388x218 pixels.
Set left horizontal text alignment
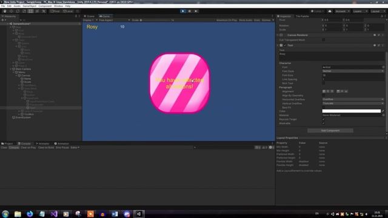[324, 91]
